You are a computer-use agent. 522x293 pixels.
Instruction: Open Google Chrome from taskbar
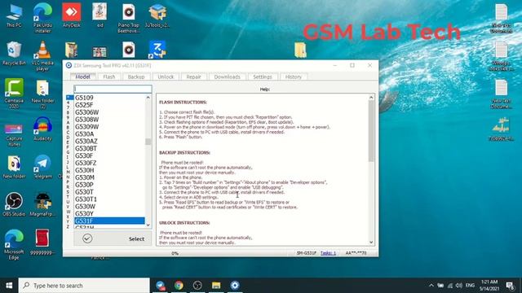(179, 285)
